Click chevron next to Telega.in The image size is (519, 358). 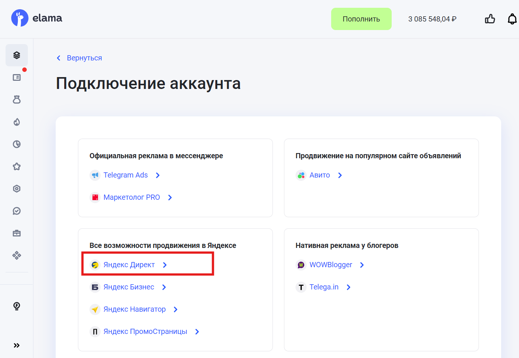pos(349,287)
